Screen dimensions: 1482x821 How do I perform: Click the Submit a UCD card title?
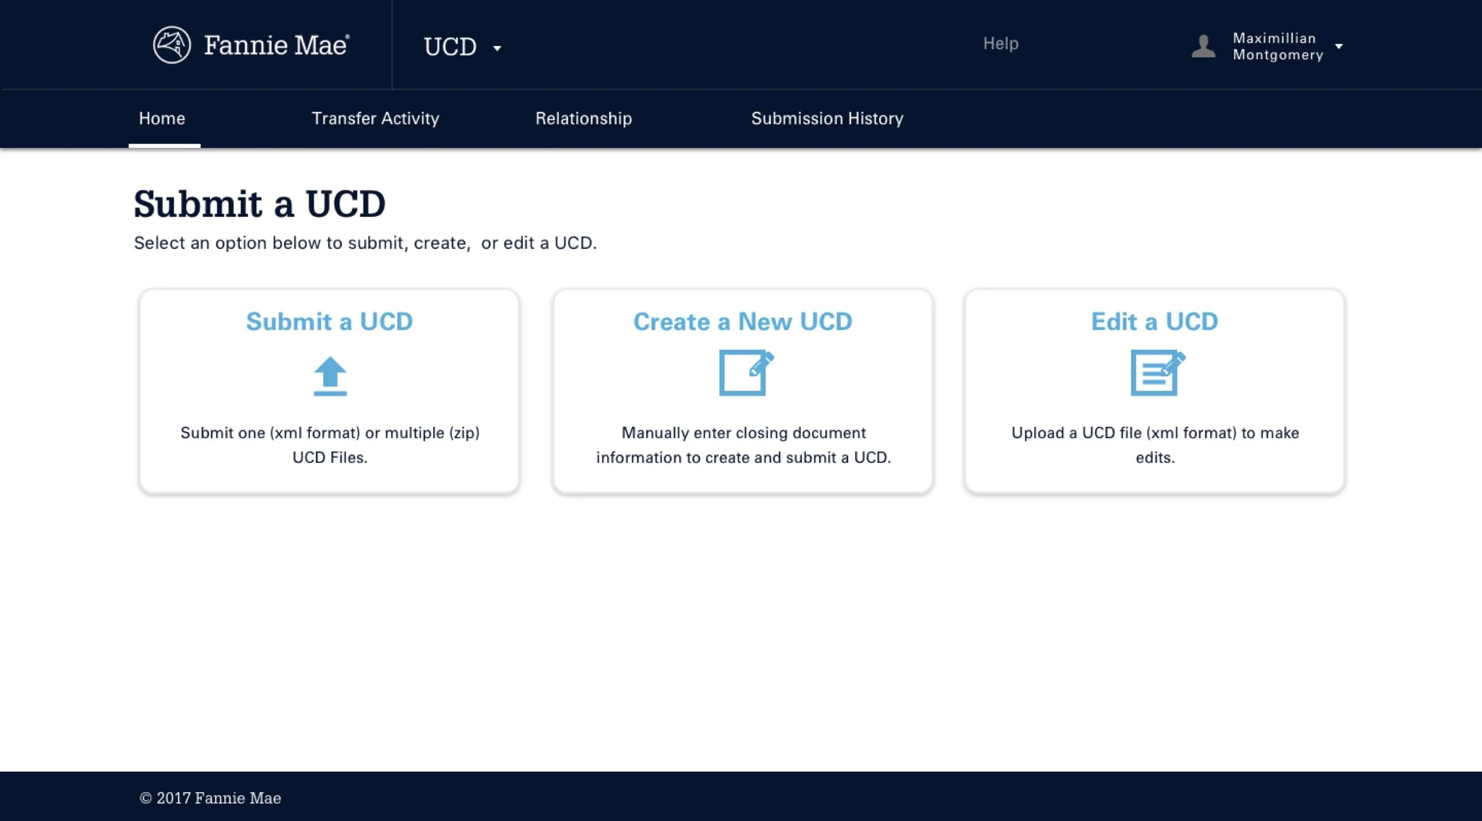[329, 322]
